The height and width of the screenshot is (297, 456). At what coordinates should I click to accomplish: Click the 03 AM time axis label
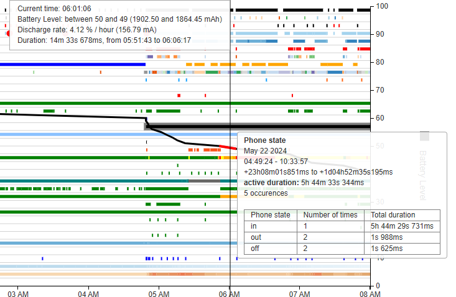click(18, 294)
